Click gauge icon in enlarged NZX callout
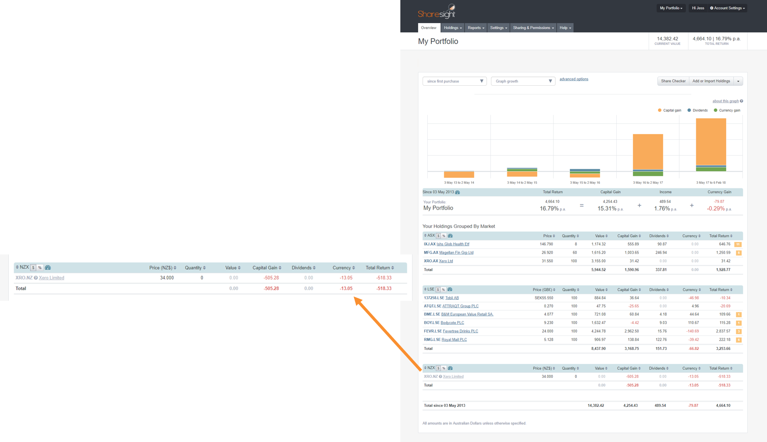The width and height of the screenshot is (767, 442). pyautogui.click(x=48, y=268)
